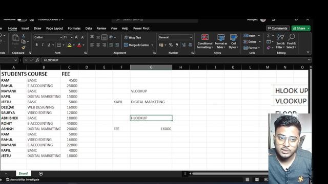The width and height of the screenshot is (328, 184).
Task: Click Middle Align icon
Action: click(x=98, y=37)
